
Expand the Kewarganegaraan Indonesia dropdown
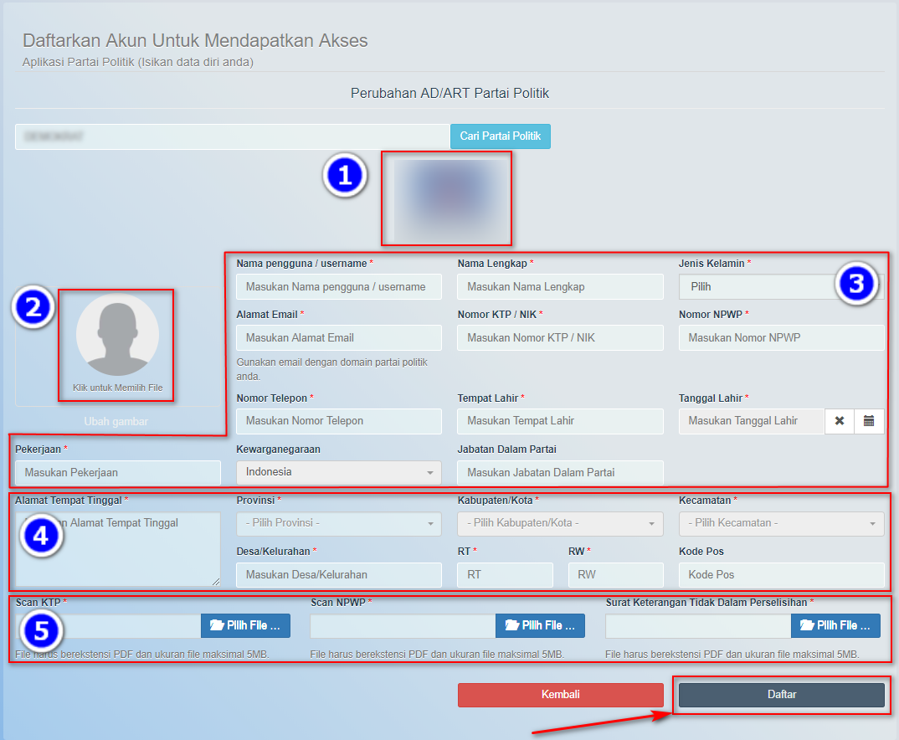point(338,472)
